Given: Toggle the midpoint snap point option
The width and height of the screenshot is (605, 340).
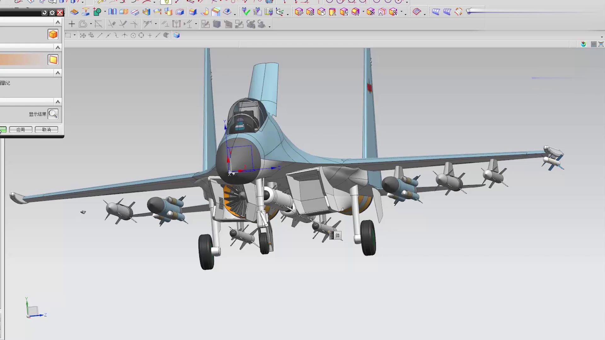Looking at the screenshot, I should pyautogui.click(x=108, y=36).
